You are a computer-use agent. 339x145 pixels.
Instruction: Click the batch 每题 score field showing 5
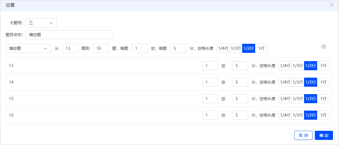pyautogui.click(x=178, y=49)
